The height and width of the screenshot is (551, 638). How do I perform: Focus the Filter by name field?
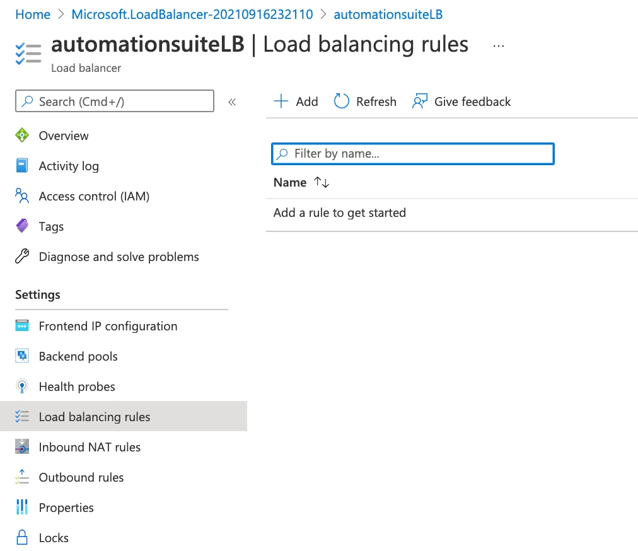pyautogui.click(x=412, y=153)
